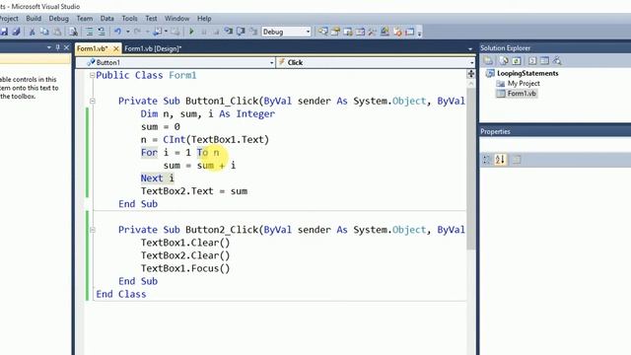This screenshot has height=355, width=631.
Task: Collapse the Button1_Click sub outline
Action: pos(92,101)
